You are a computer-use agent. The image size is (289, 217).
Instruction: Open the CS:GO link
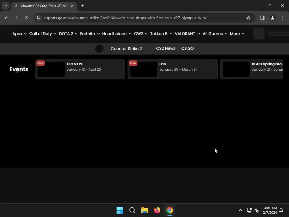[187, 48]
